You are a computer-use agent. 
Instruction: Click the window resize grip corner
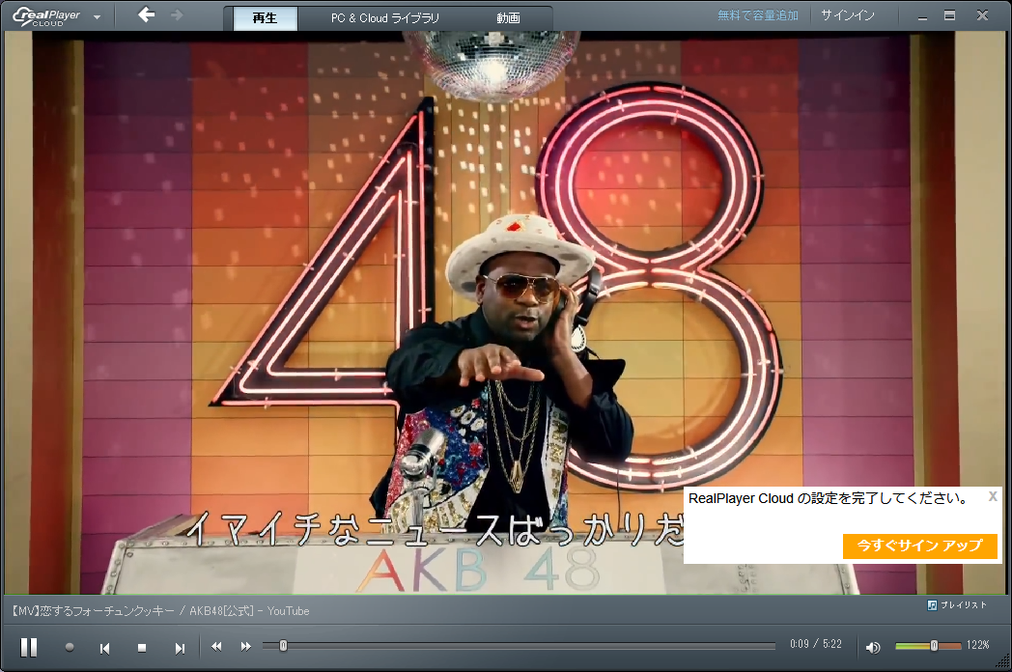(x=1002, y=662)
